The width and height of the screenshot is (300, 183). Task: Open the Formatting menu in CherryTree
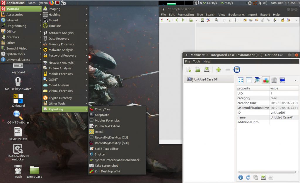pyautogui.click(x=185, y=14)
